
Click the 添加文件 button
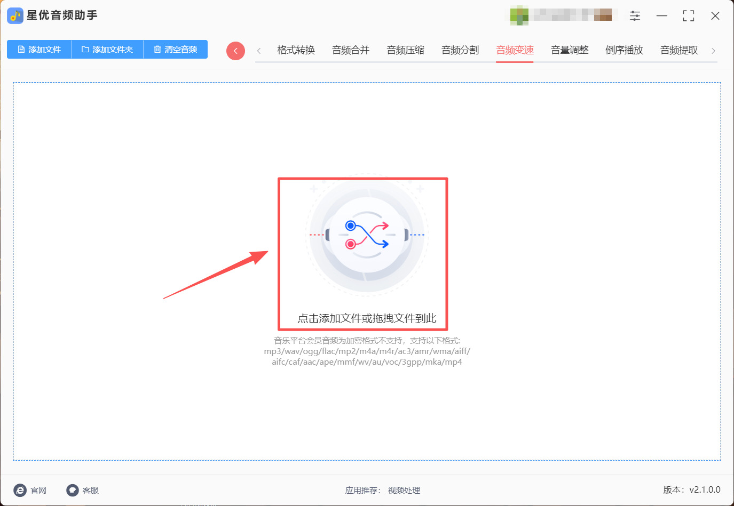point(39,50)
